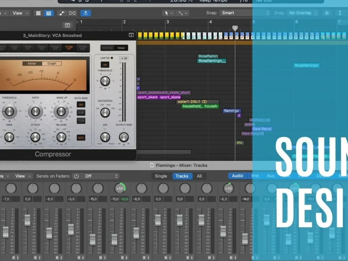Click the vertical auto zoom icon

340,13
